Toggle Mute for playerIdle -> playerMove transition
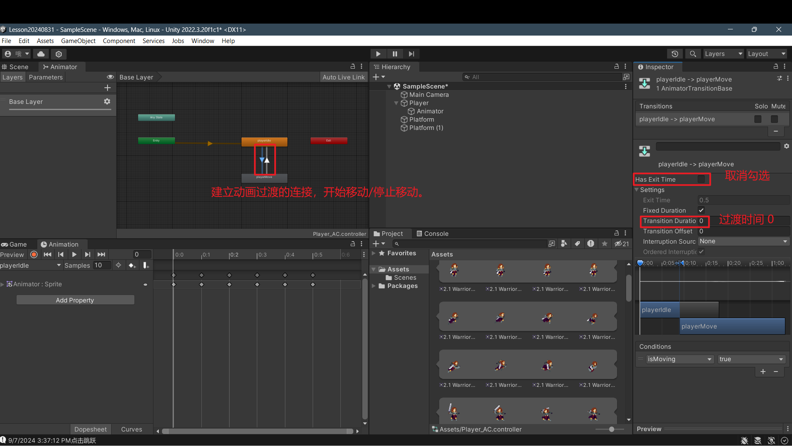Image resolution: width=792 pixels, height=446 pixels. click(774, 119)
